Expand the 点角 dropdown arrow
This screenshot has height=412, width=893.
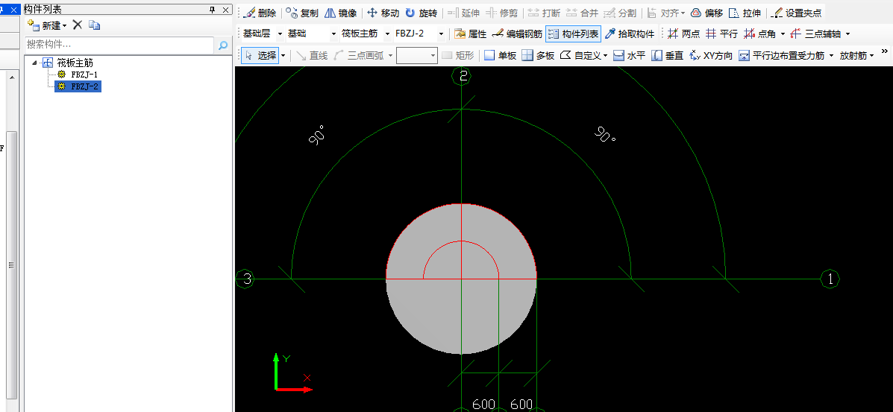(783, 34)
